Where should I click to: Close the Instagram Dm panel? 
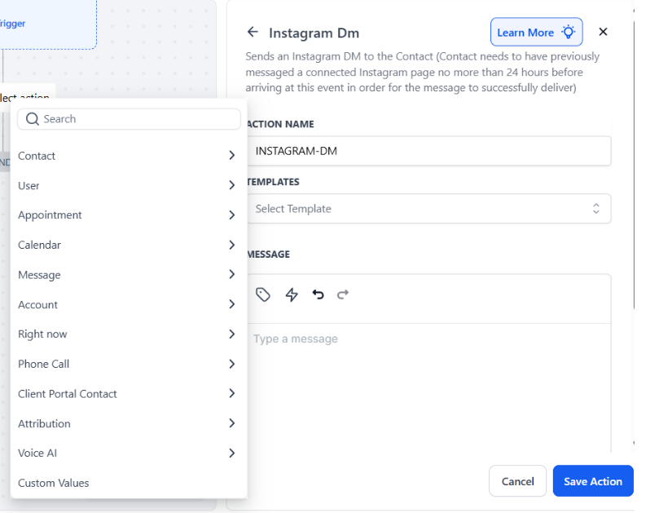603,32
